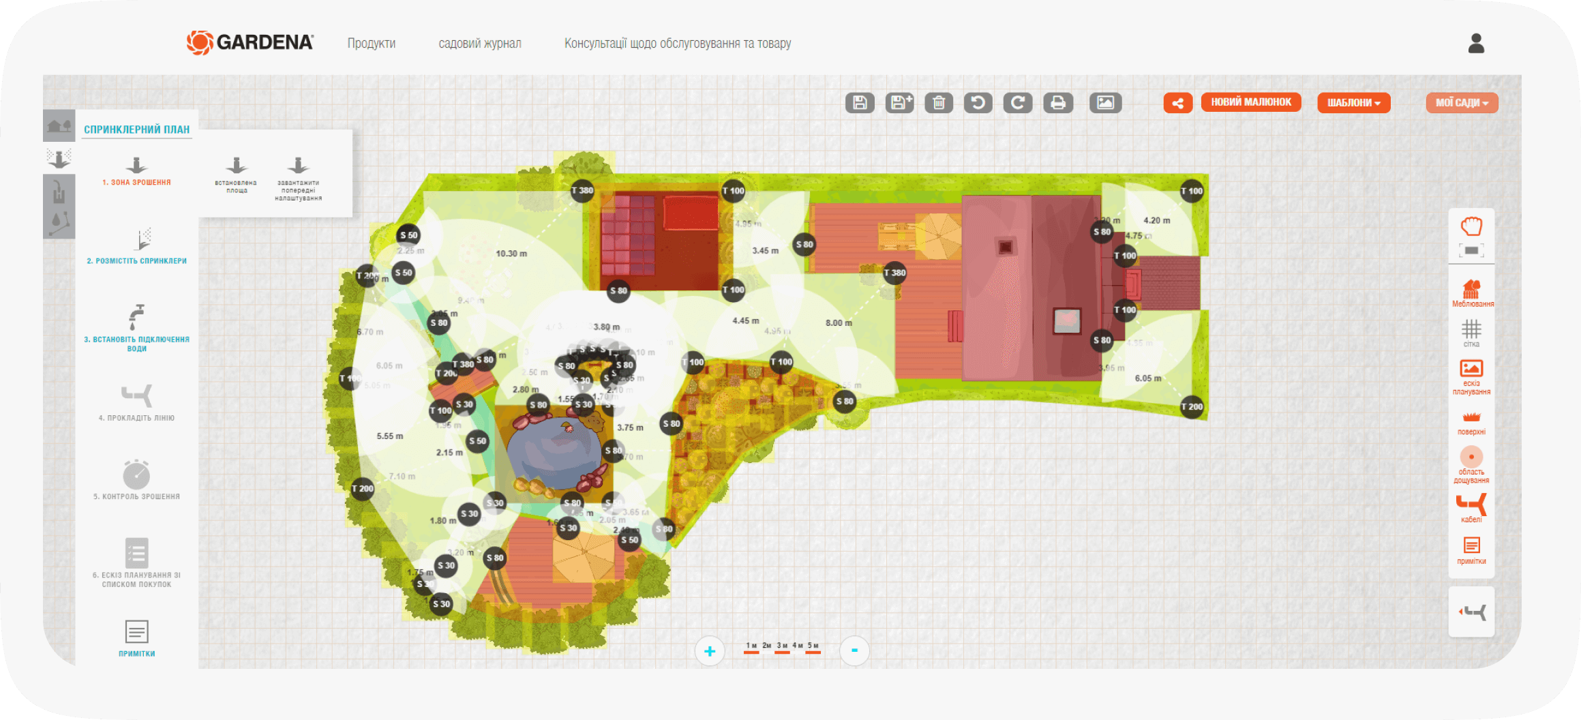Screen dimensions: 1581x720
Task: Open step 4. Прокладіть лінію
Action: click(136, 403)
